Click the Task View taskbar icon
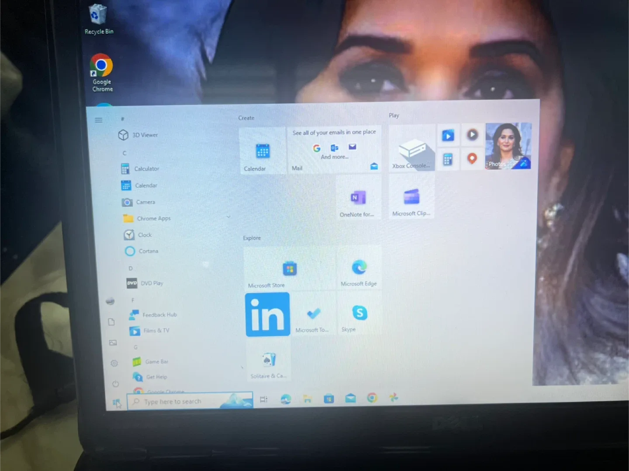Image resolution: width=629 pixels, height=471 pixels. pos(263,399)
